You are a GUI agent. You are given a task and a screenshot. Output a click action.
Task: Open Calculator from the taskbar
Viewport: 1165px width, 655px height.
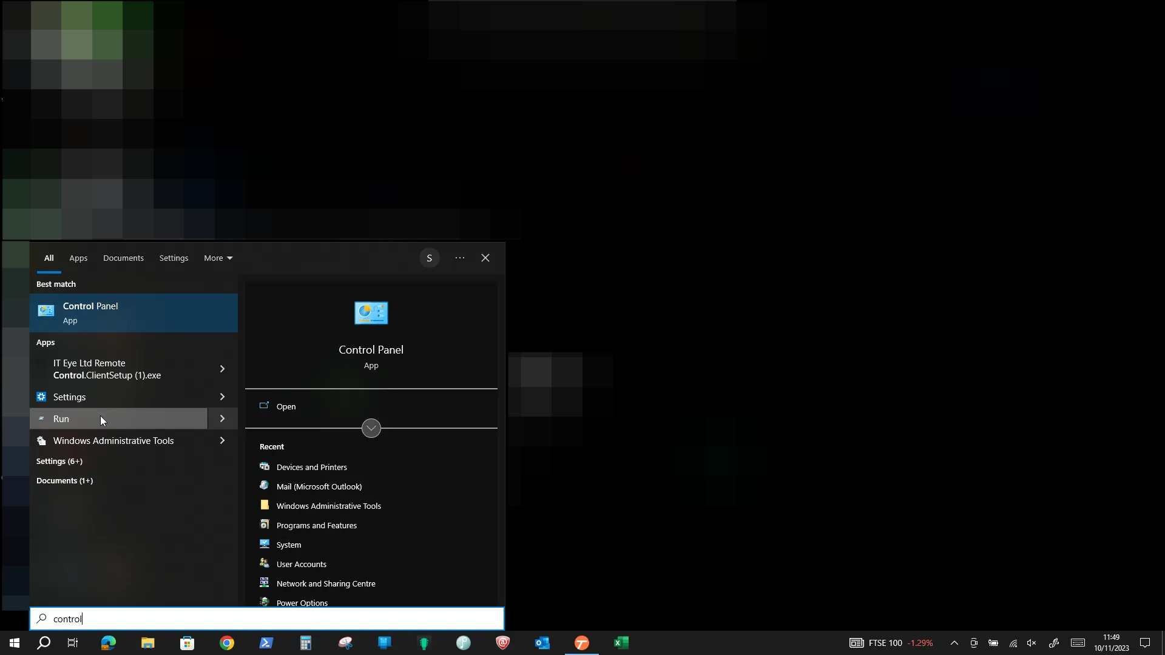306,643
